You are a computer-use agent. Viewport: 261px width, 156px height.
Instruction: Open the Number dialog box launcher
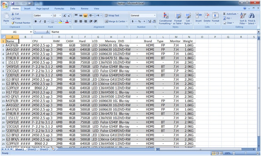coord(156,27)
